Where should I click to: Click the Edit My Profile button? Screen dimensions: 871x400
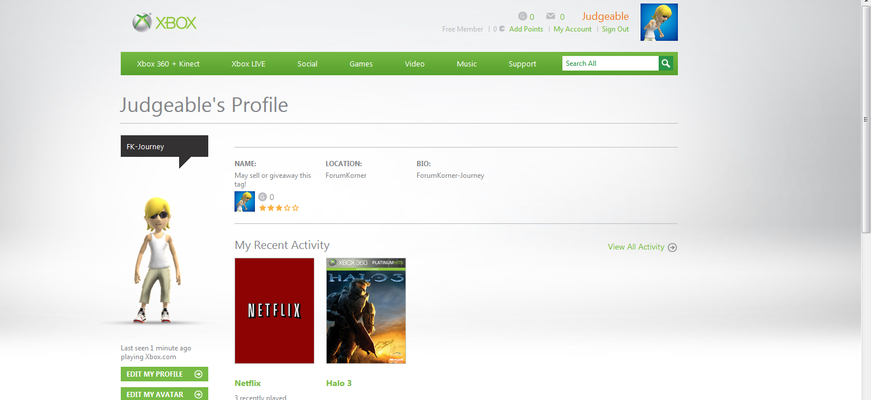tap(165, 374)
